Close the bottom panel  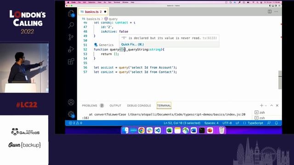pyautogui.click(x=277, y=105)
